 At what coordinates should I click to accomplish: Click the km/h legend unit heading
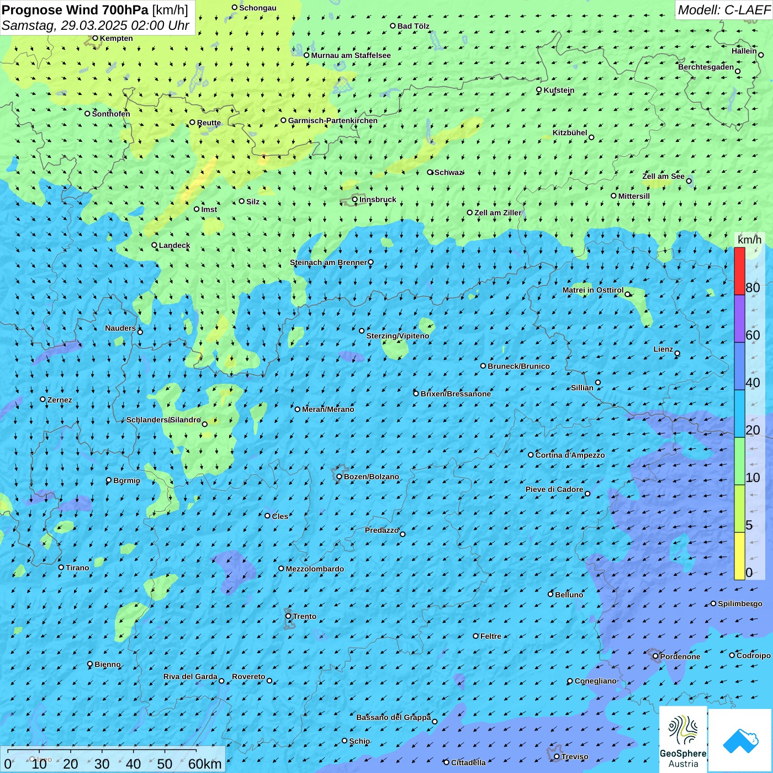pyautogui.click(x=749, y=240)
